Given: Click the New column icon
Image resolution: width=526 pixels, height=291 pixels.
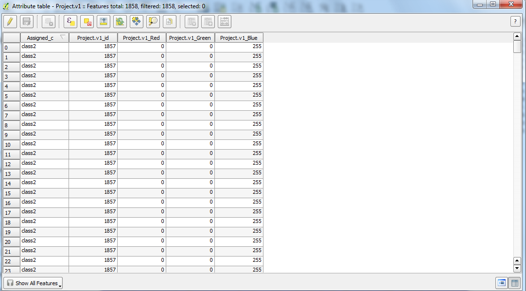Looking at the screenshot, I should (x=208, y=22).
